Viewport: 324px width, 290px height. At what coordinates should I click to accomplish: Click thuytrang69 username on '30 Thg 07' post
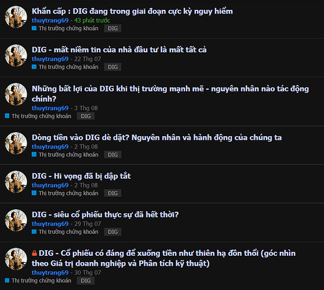click(x=50, y=273)
